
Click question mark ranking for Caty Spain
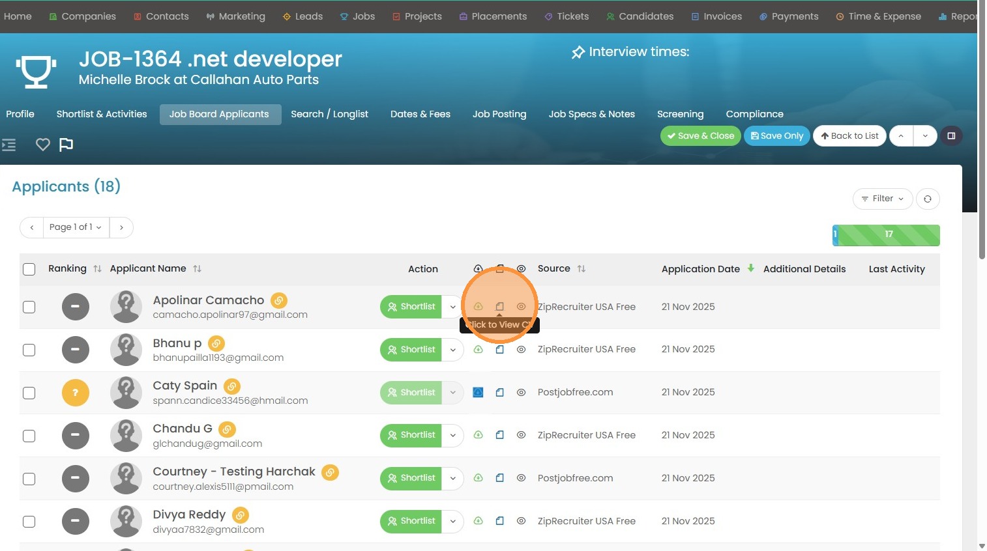coord(76,393)
